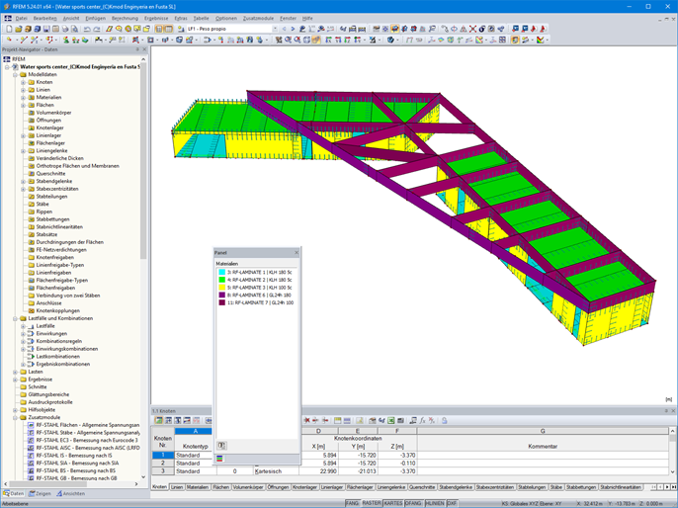The image size is (678, 508).
Task: Switch to the Querschnitte table tab
Action: pos(422,487)
